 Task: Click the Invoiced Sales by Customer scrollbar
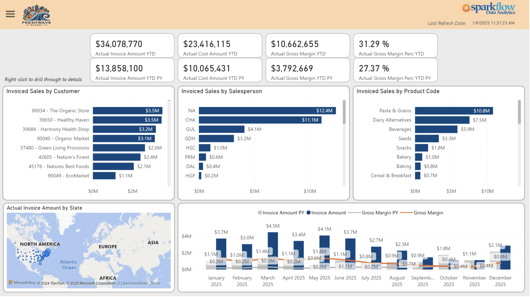click(169, 143)
